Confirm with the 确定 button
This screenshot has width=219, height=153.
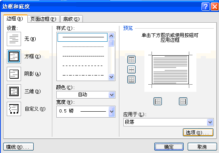pyautogui.click(x=169, y=147)
